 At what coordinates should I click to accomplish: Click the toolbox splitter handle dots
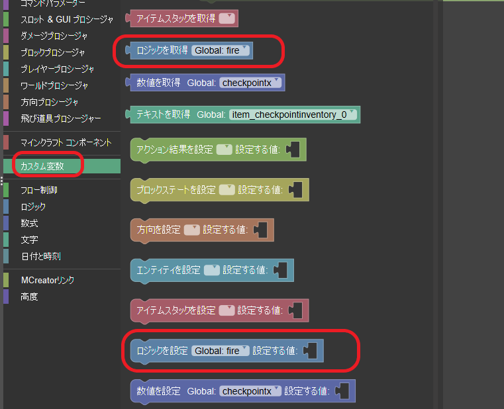pos(1,181)
